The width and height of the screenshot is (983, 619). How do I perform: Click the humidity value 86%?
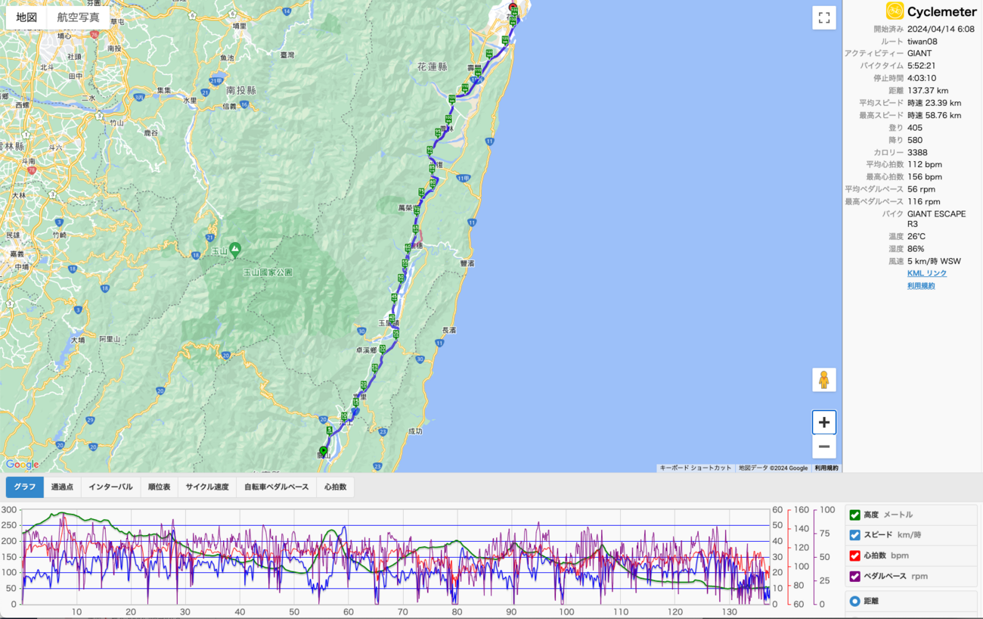coord(916,248)
